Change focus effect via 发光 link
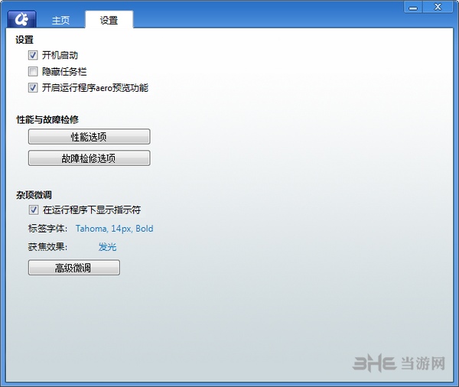The width and height of the screenshot is (459, 387). pyautogui.click(x=107, y=247)
